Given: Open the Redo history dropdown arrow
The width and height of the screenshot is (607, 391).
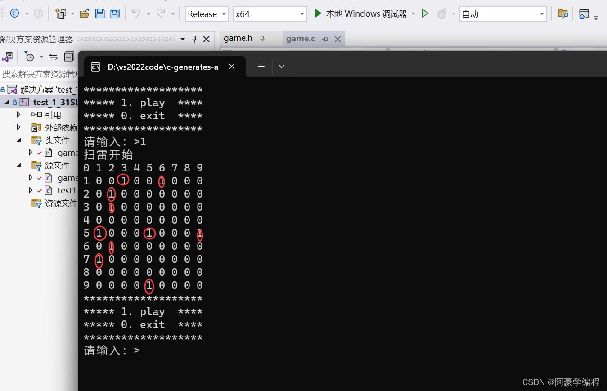Looking at the screenshot, I should (x=173, y=14).
